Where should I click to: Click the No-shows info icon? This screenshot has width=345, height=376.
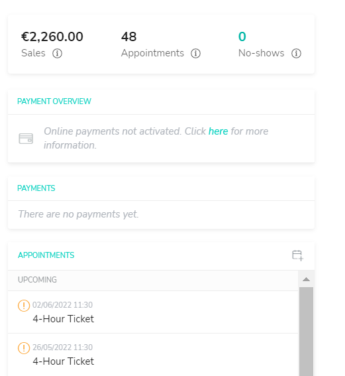tap(296, 53)
